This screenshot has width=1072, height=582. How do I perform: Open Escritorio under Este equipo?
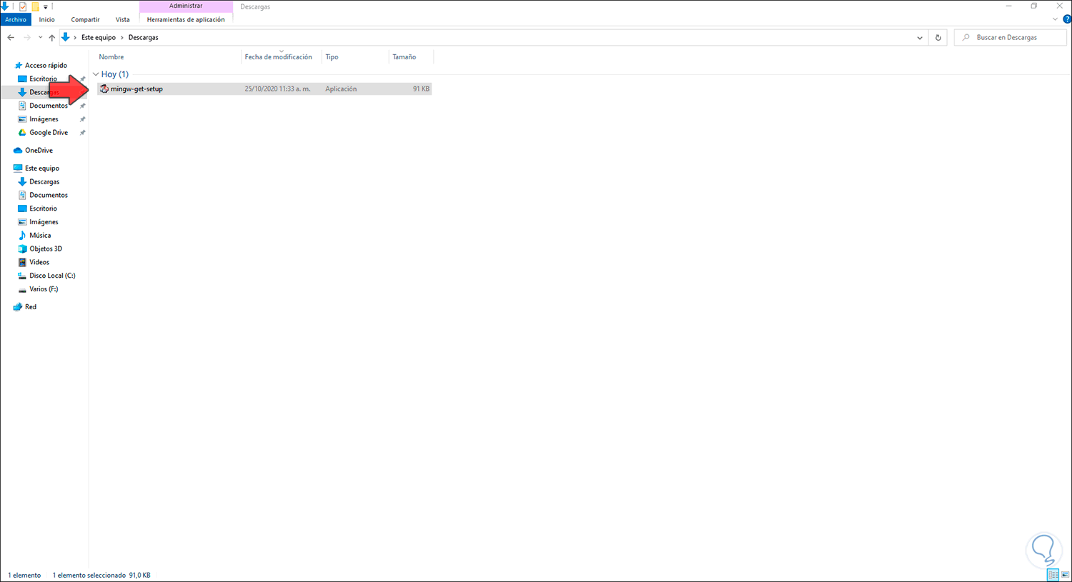(44, 209)
